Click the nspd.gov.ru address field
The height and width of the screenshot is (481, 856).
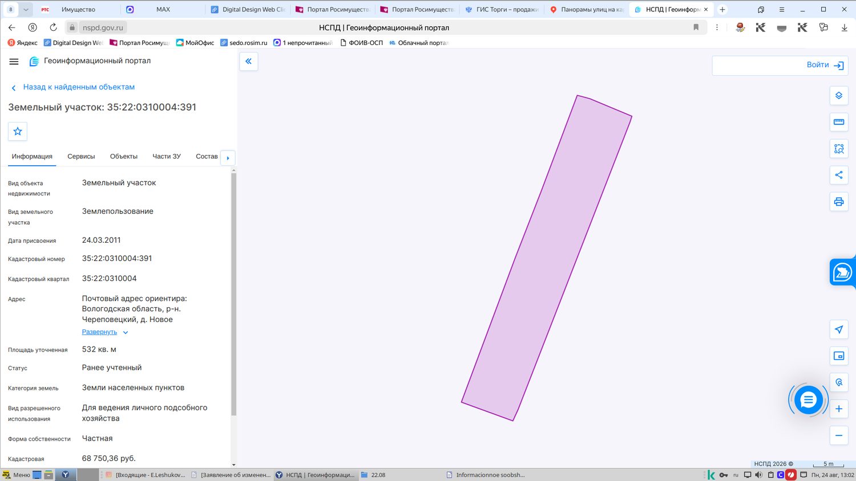tap(103, 27)
